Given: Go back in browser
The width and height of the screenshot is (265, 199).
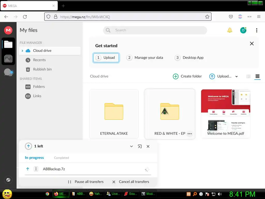Looking at the screenshot, I should pos(6,17).
